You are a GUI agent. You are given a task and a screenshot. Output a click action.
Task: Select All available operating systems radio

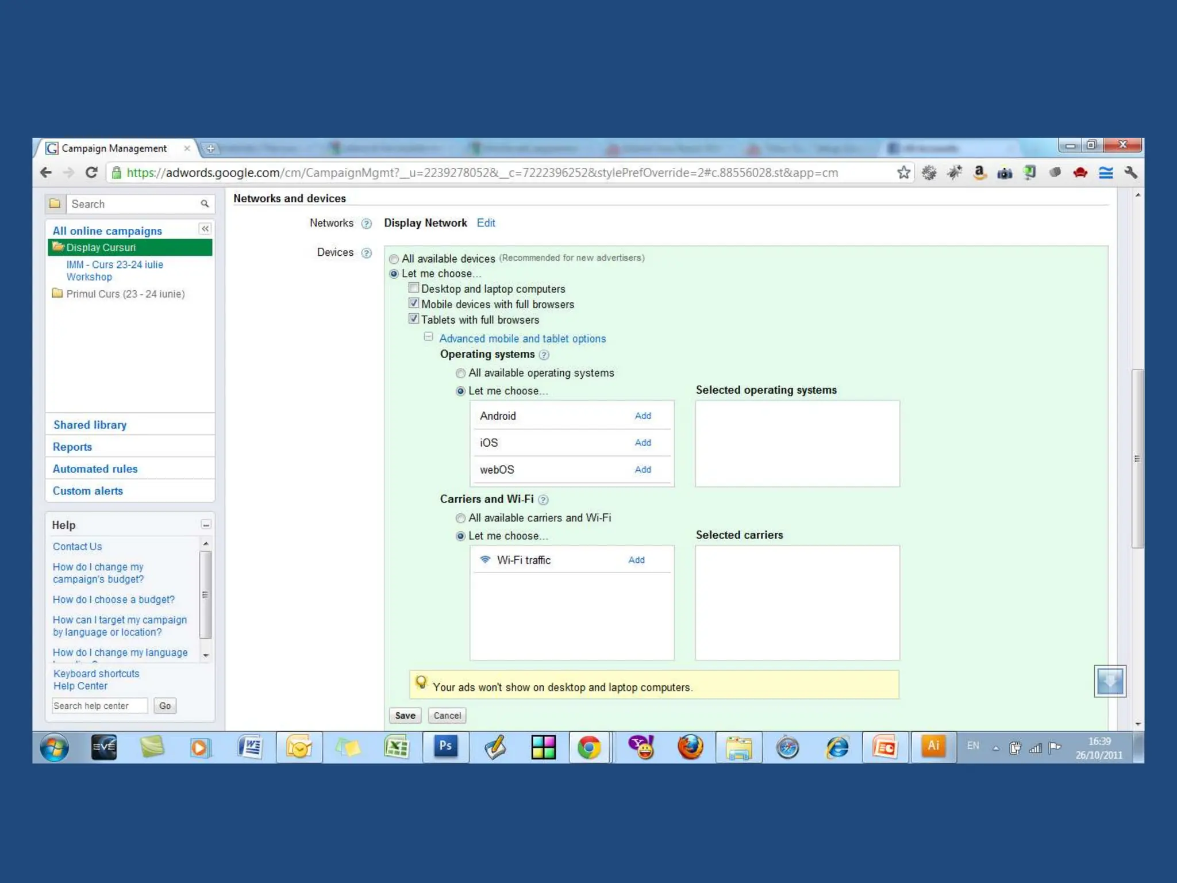click(460, 373)
